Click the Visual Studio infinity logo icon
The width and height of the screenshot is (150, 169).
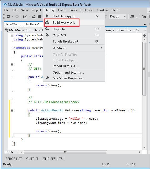5,4
